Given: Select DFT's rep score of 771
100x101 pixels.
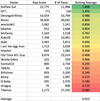Looking at the screenshot, I should (x=39, y=11).
